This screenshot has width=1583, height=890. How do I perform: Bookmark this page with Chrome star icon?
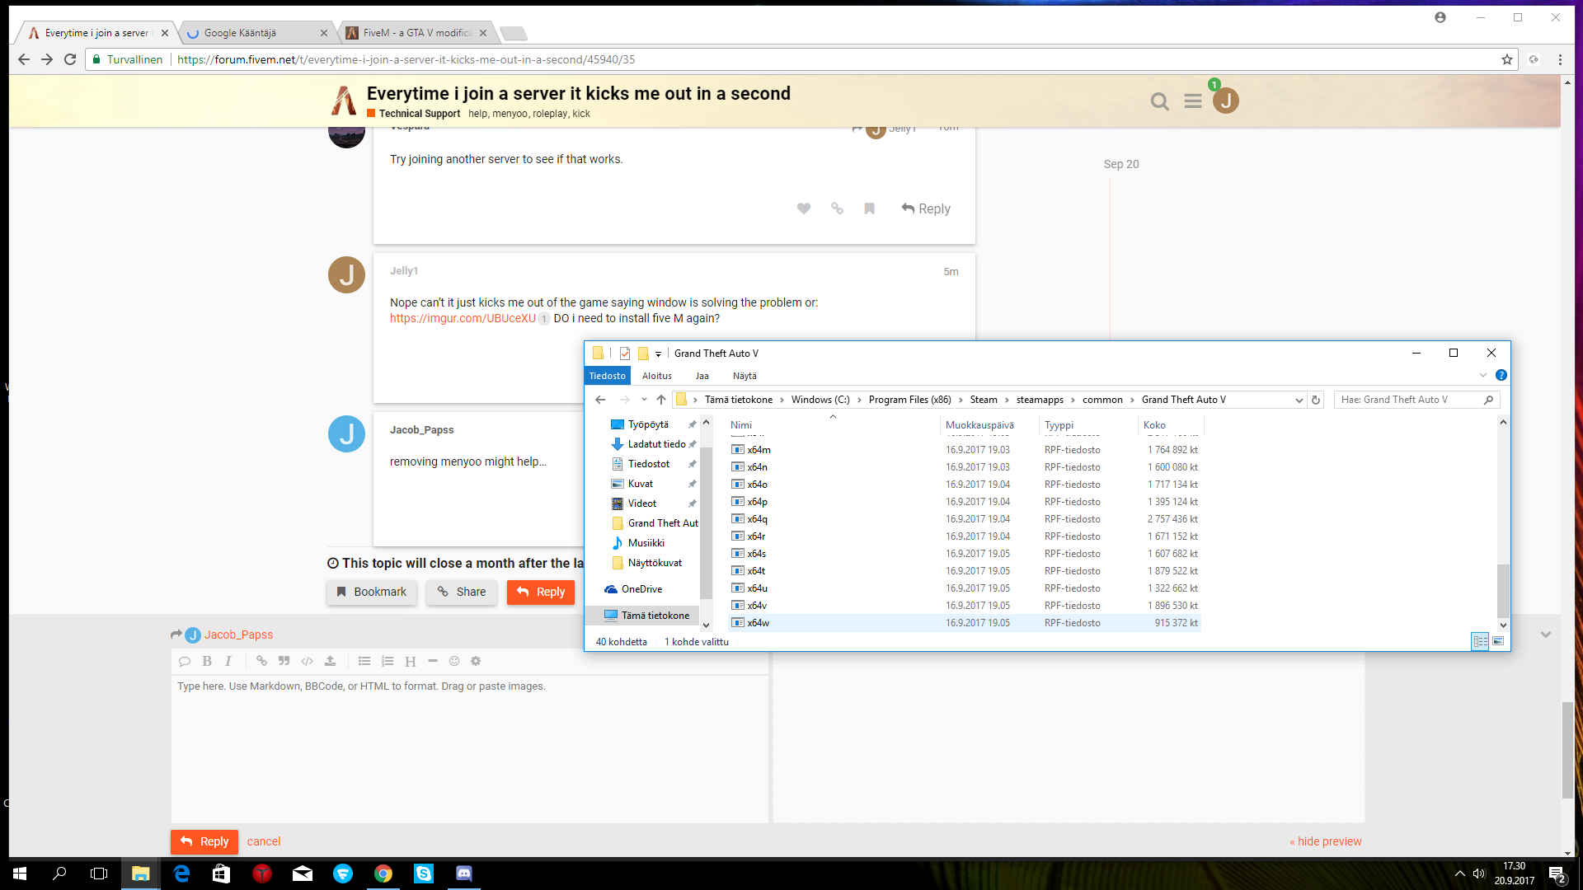pyautogui.click(x=1507, y=59)
